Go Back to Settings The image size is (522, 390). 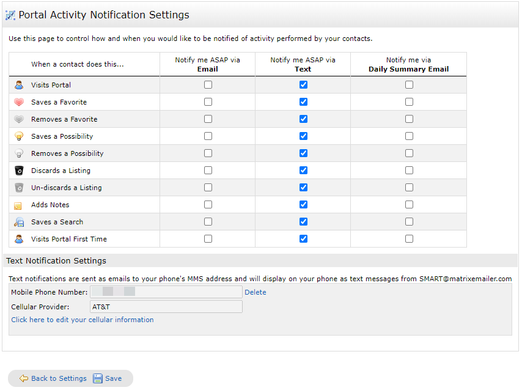[x=53, y=378]
